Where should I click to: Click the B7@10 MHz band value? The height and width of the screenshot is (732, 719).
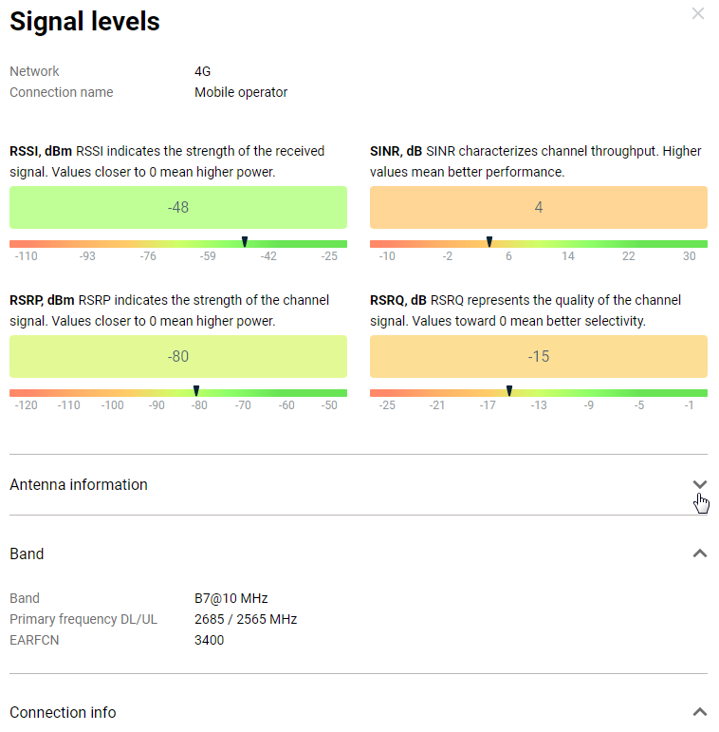click(x=231, y=598)
